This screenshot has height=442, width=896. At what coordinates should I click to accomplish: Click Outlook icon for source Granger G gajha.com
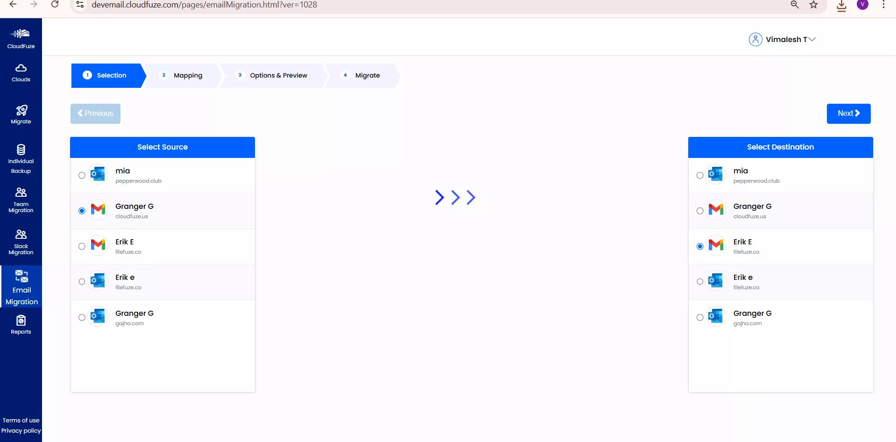click(98, 317)
